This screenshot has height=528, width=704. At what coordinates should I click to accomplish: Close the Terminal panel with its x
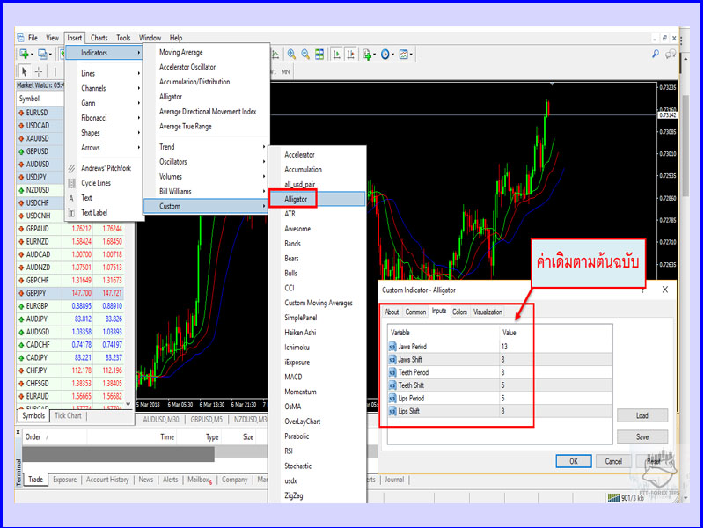click(x=18, y=432)
